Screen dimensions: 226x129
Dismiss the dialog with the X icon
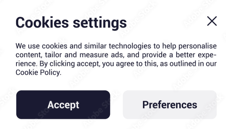point(212,21)
